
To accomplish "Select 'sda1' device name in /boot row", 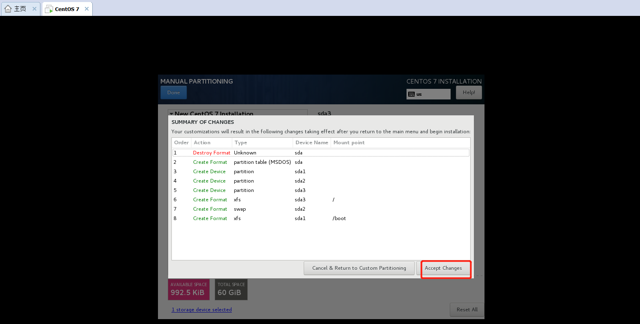I will tap(300, 218).
